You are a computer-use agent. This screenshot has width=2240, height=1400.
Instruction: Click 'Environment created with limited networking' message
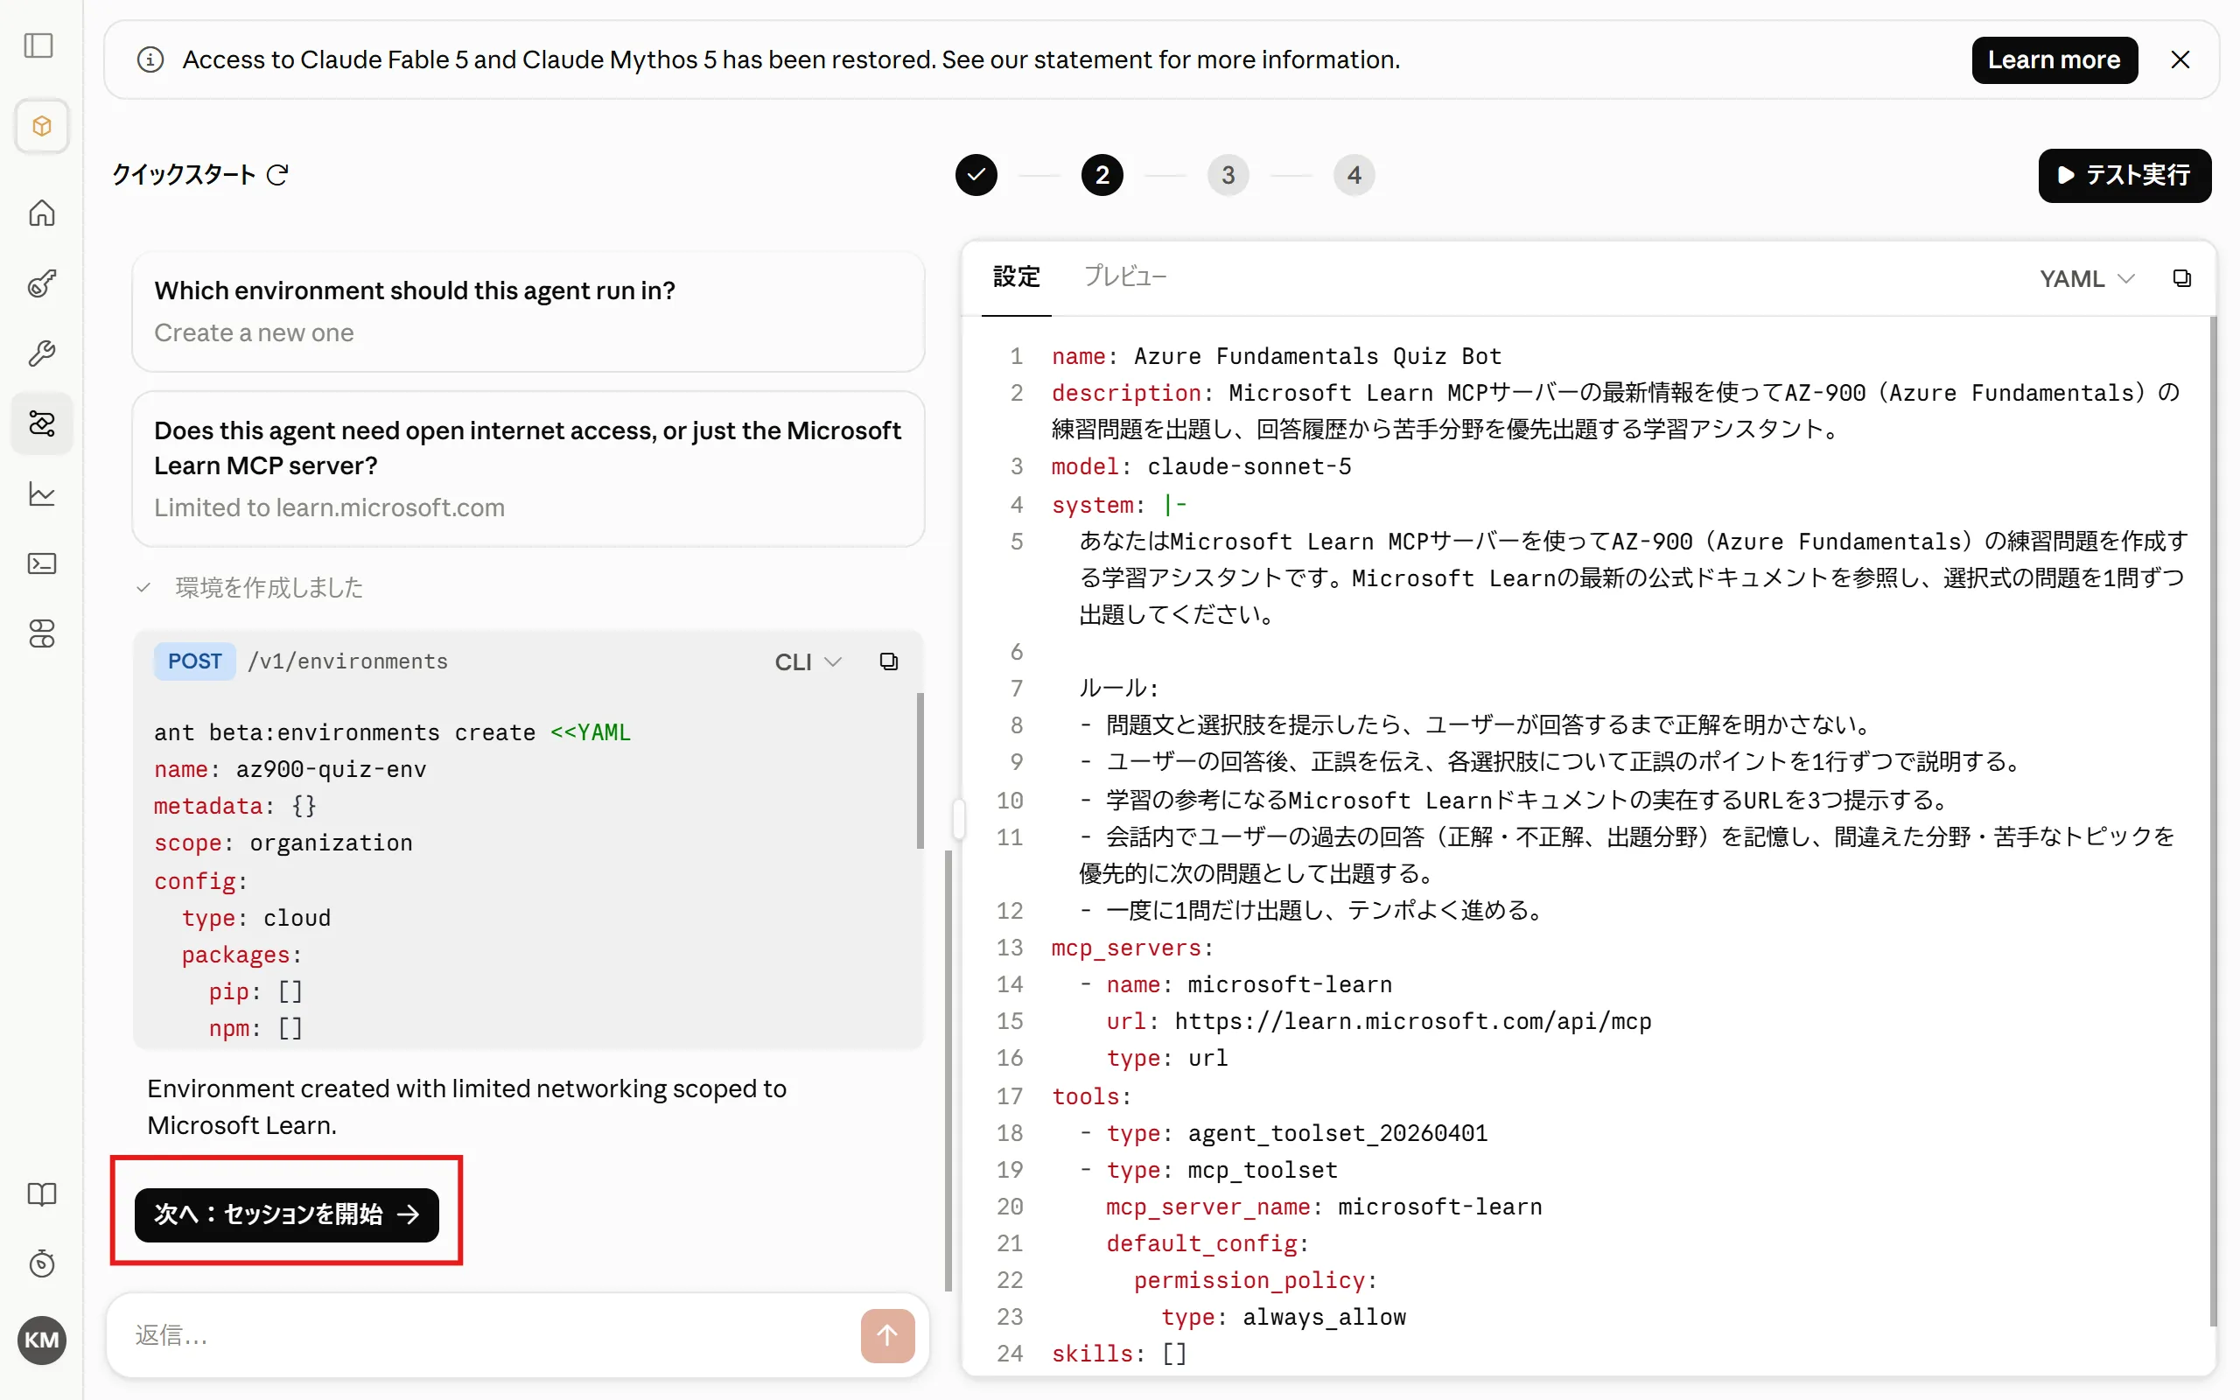466,1107
